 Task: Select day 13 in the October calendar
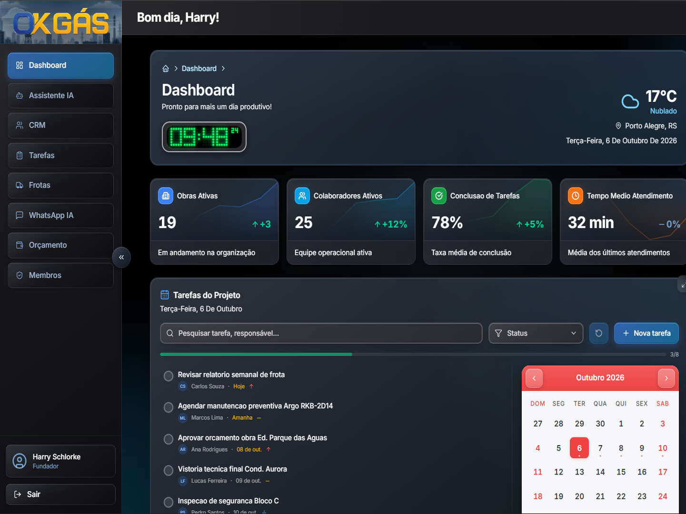pos(579,472)
